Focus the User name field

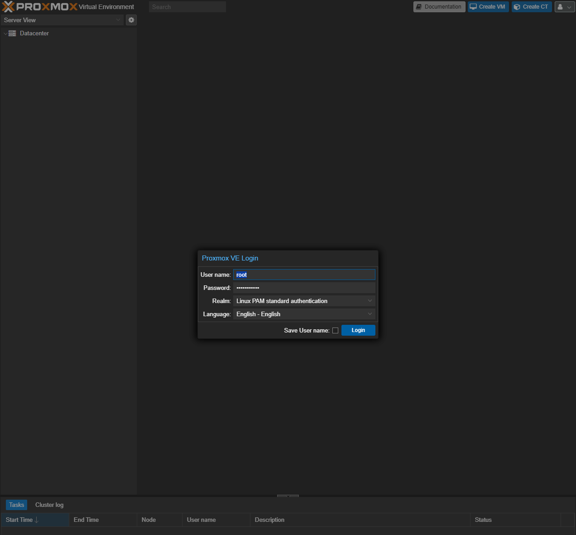[x=304, y=275]
